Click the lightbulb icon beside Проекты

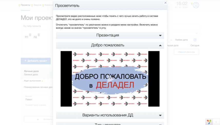coord(19,5)
